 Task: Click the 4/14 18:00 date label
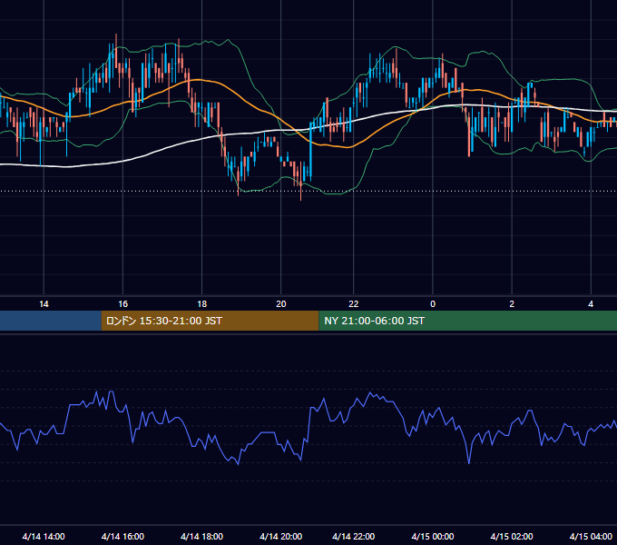[x=201, y=536]
